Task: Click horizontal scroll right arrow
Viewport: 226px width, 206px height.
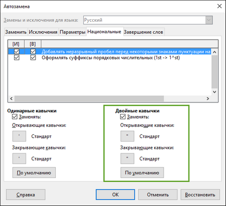Action: 208,98
